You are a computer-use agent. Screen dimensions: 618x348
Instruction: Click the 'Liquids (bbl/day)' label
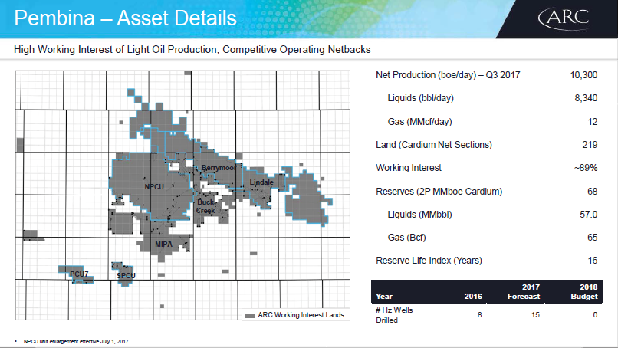point(420,98)
